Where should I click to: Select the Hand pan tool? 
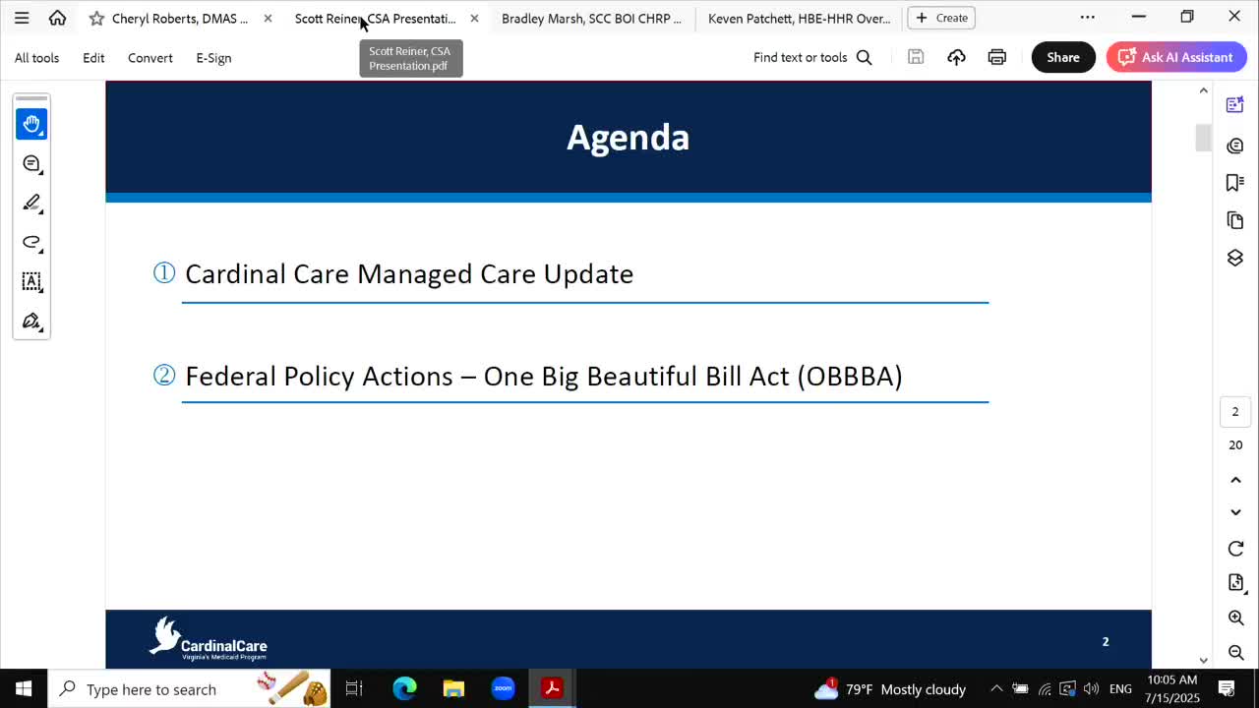pyautogui.click(x=31, y=124)
